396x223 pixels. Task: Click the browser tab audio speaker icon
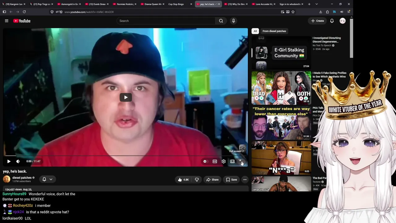pos(342,12)
